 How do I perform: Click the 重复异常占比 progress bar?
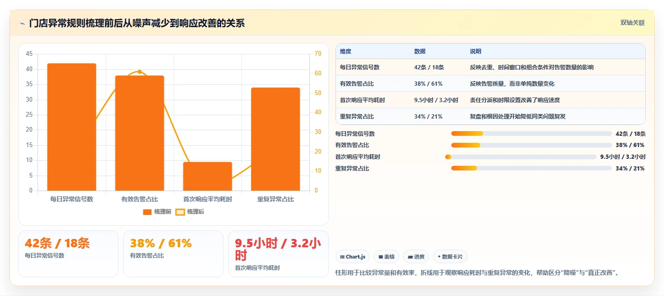(x=531, y=168)
